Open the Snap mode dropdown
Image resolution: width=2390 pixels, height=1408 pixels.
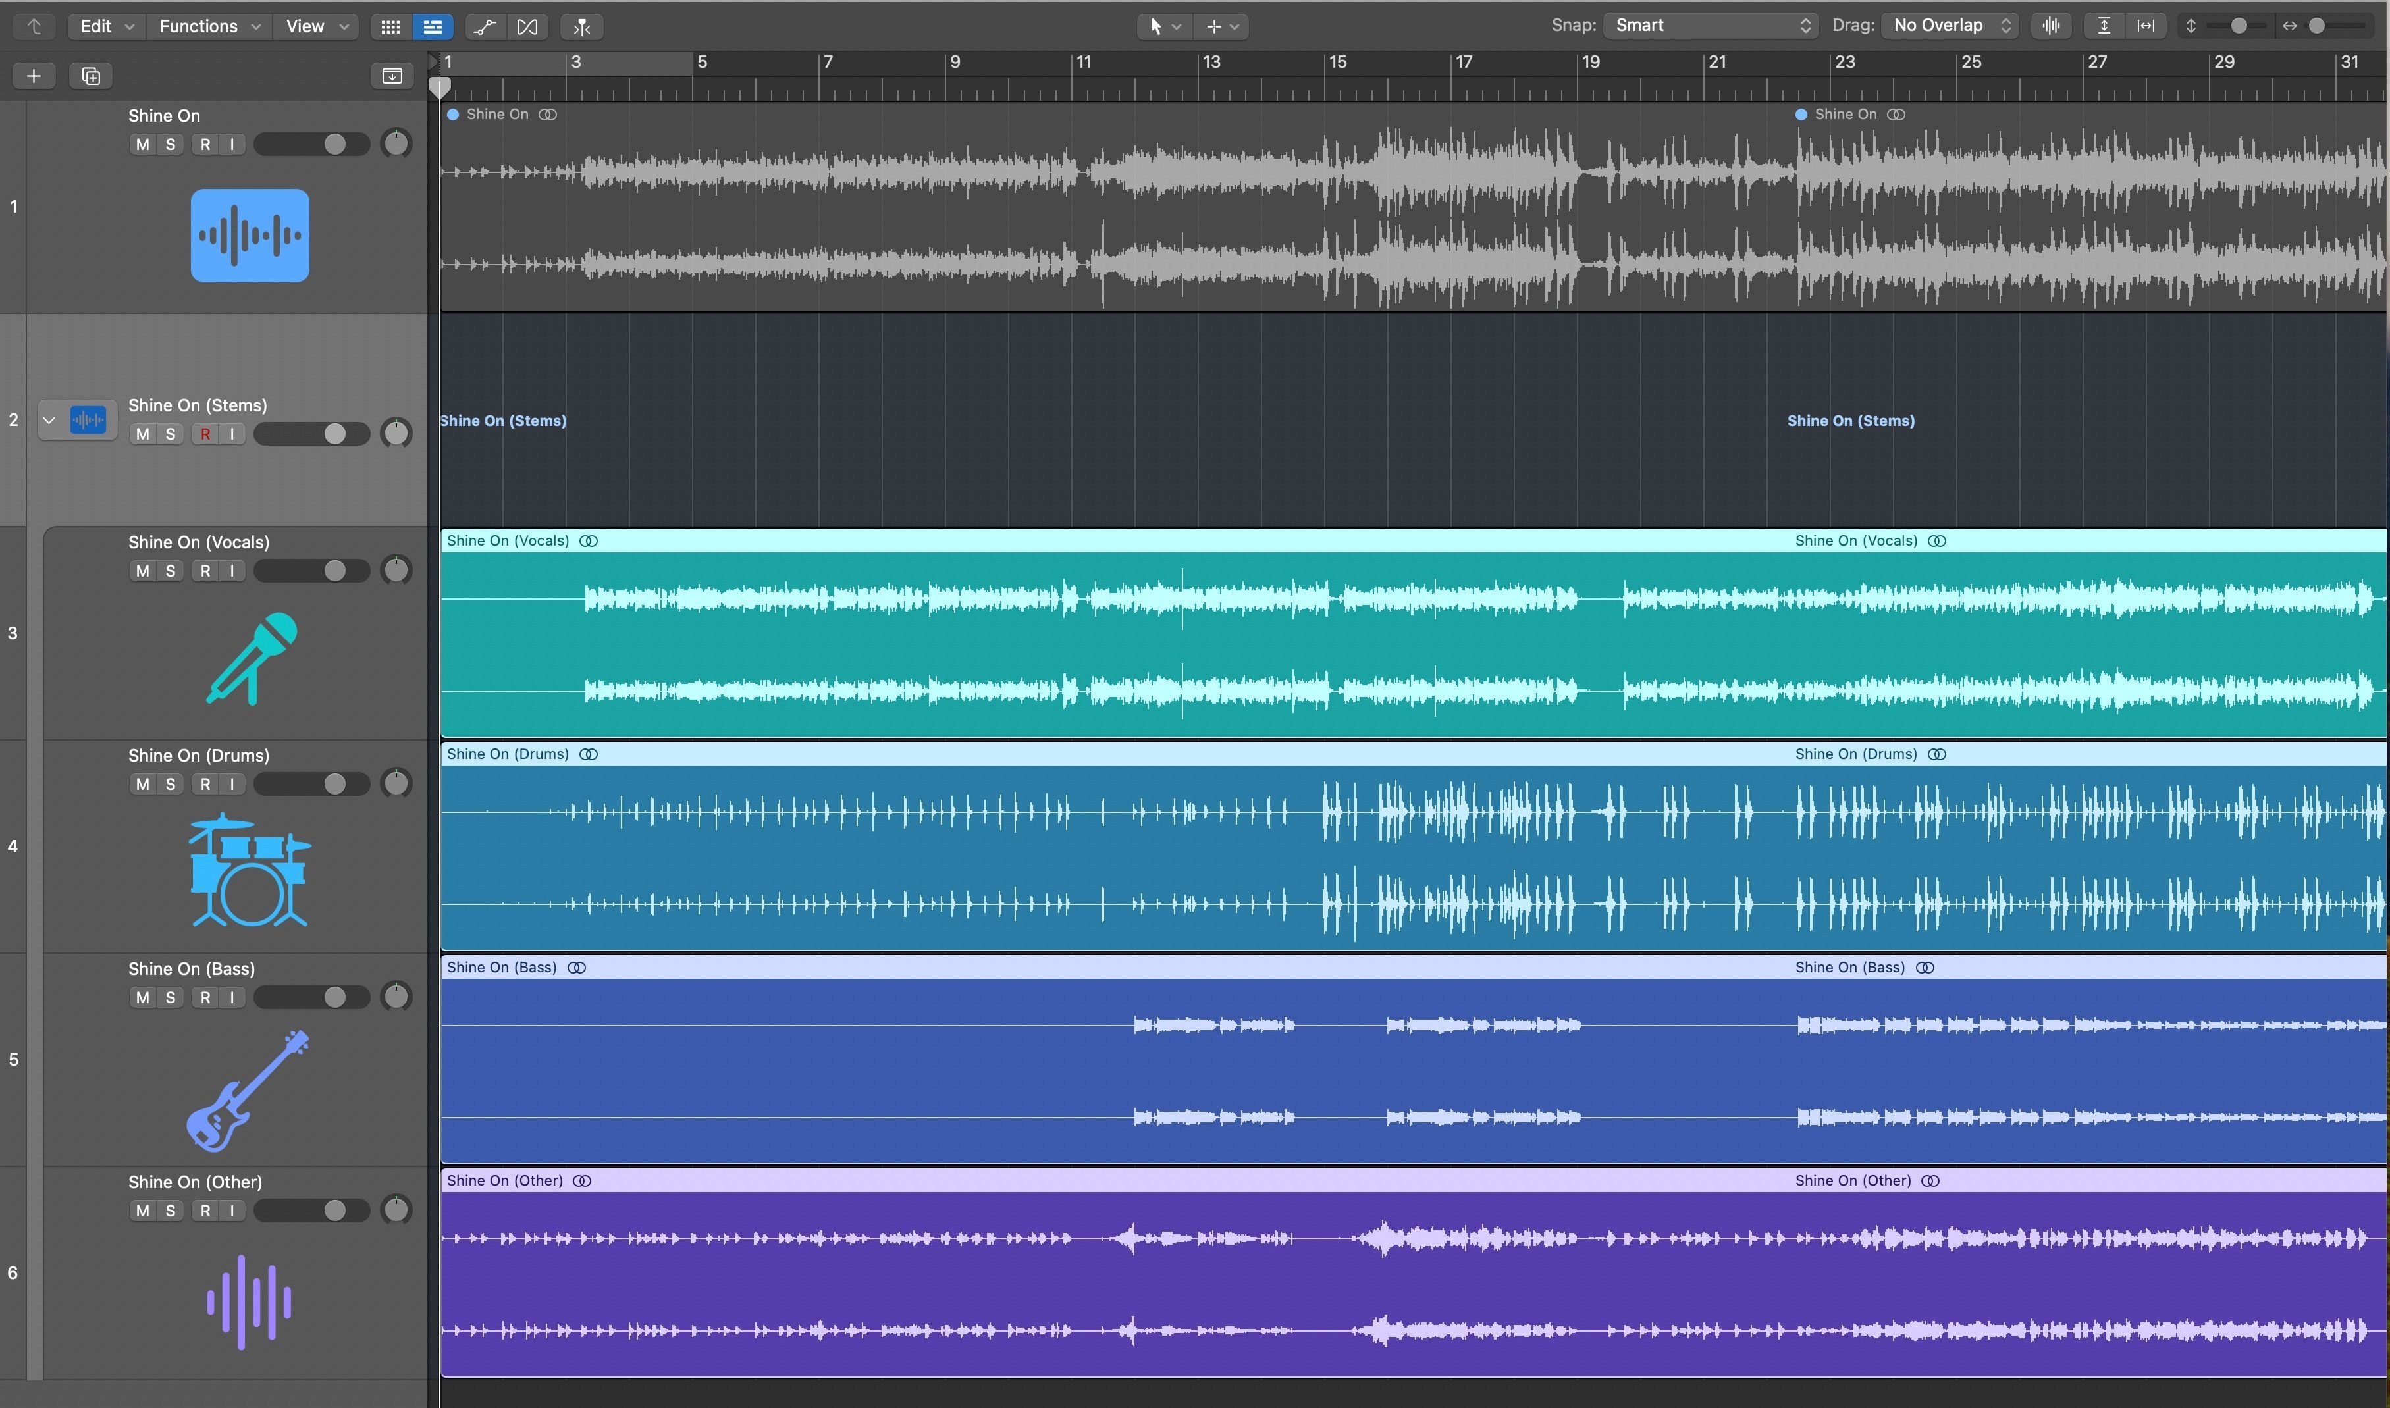pos(1711,26)
